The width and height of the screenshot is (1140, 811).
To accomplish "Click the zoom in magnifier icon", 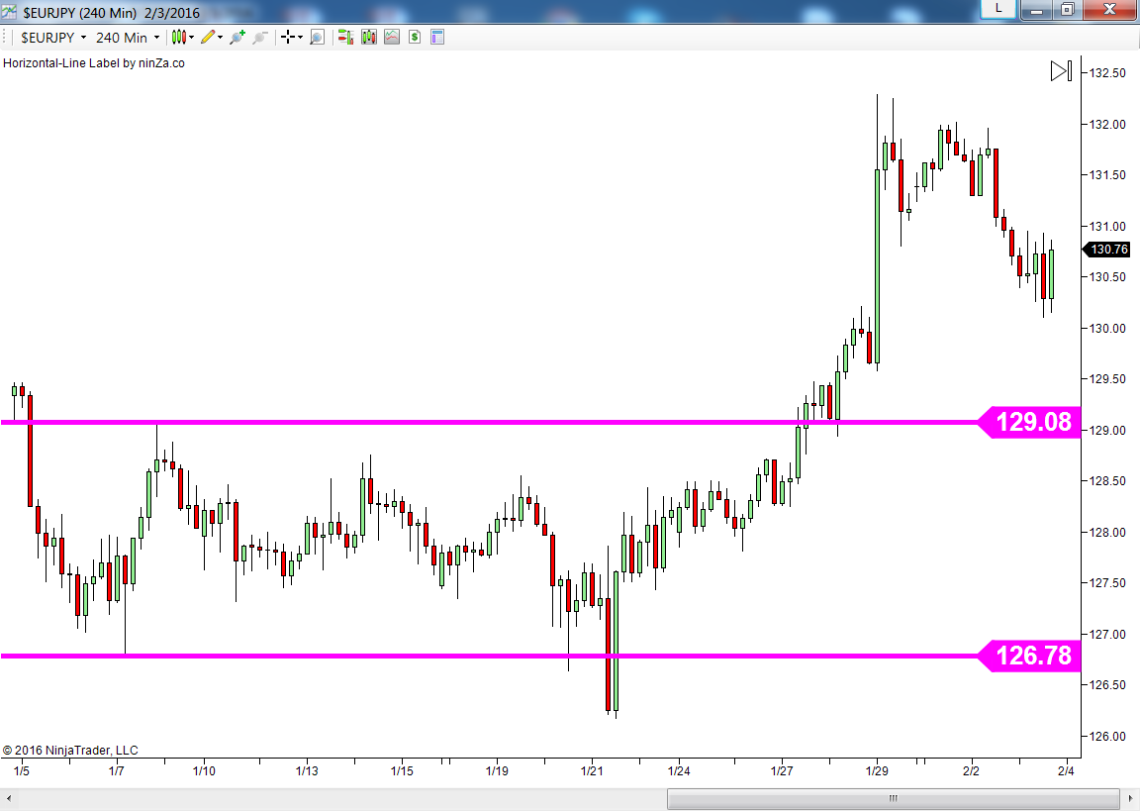I will [237, 37].
